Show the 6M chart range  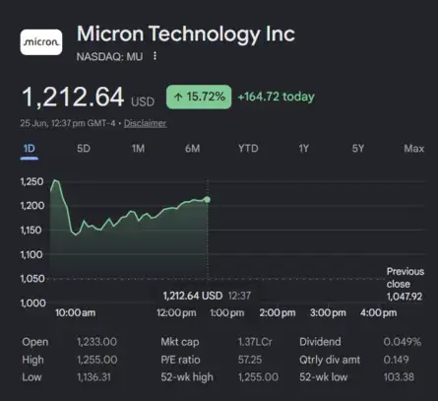pos(192,149)
